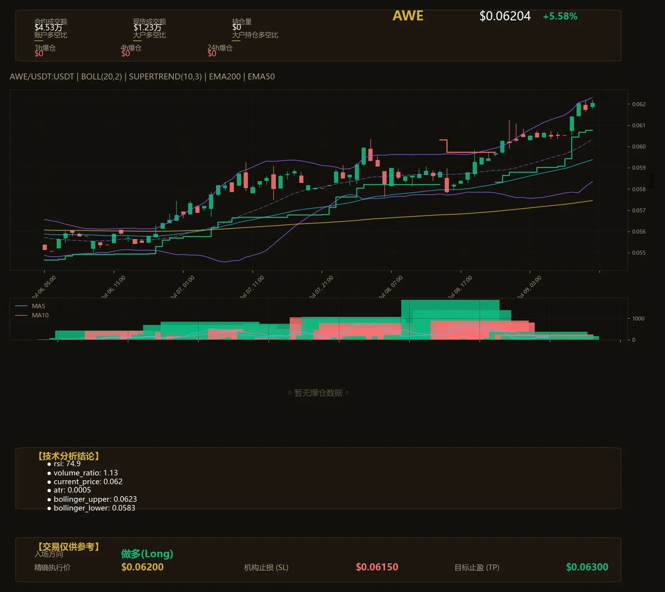The height and width of the screenshot is (592, 665).
Task: Click the 24h爆仓 label
Action: pos(220,48)
